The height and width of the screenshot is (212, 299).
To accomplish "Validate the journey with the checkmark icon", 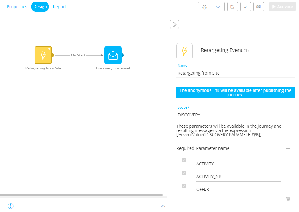I will [245, 7].
